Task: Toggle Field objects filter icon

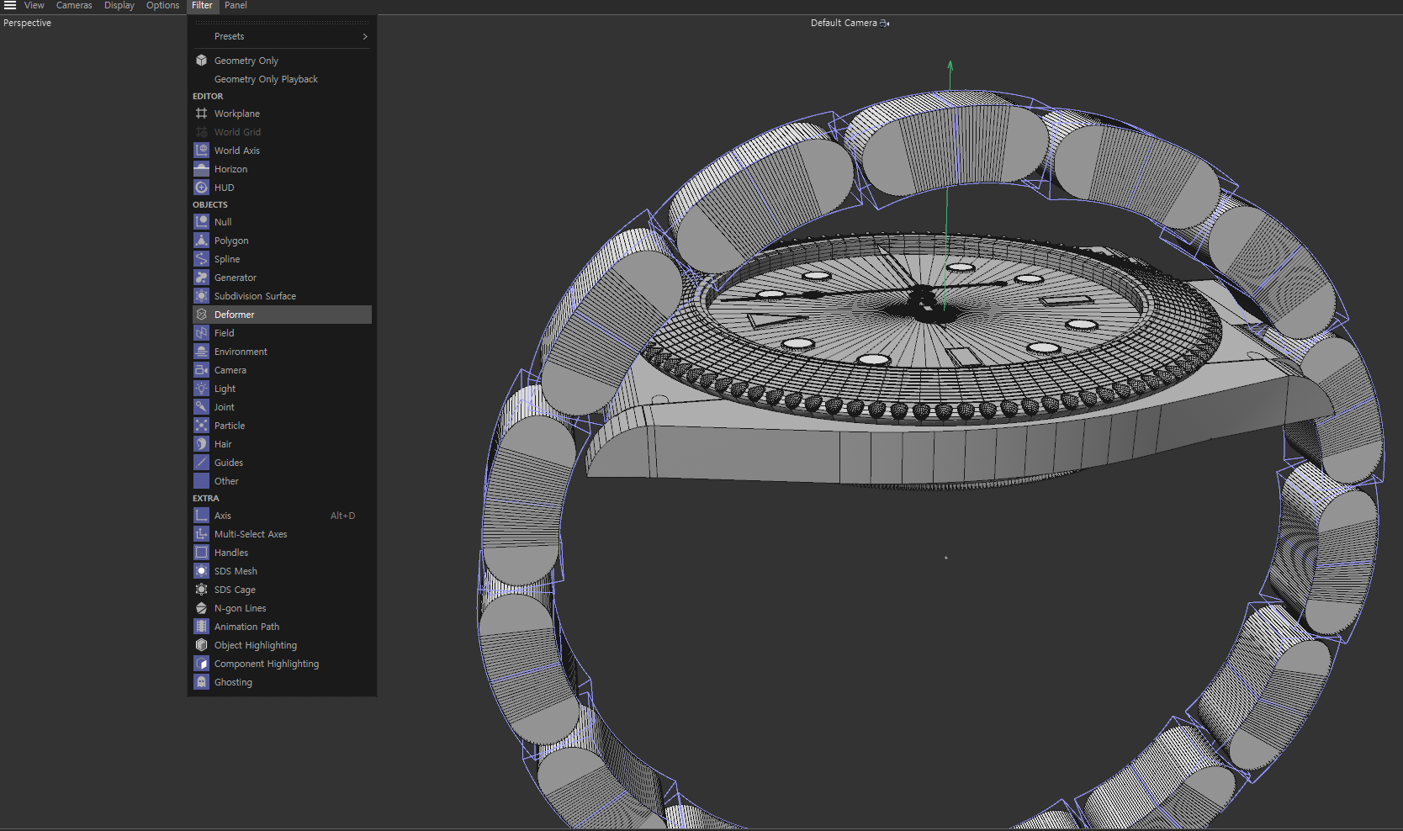Action: (x=201, y=333)
